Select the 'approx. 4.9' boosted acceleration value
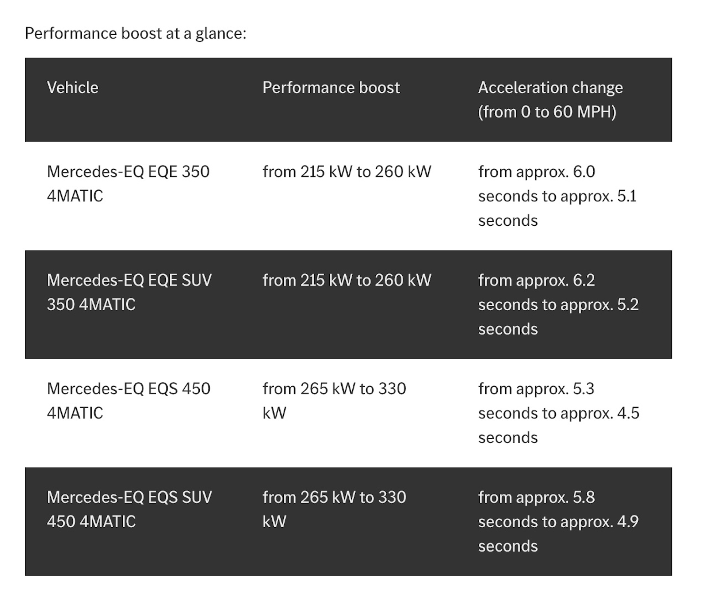The height and width of the screenshot is (608, 701). [x=599, y=521]
